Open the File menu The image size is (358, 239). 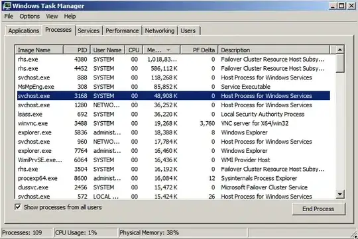click(x=9, y=17)
